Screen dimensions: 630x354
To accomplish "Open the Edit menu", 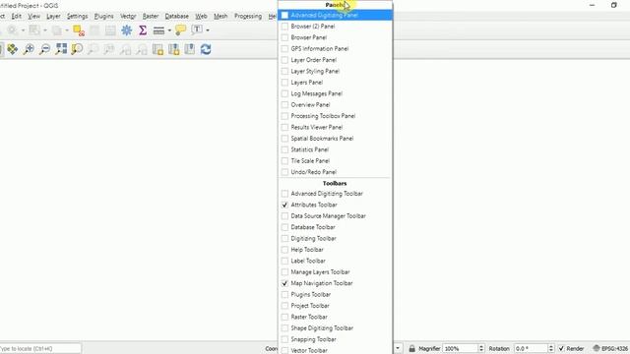I will pyautogui.click(x=17, y=16).
